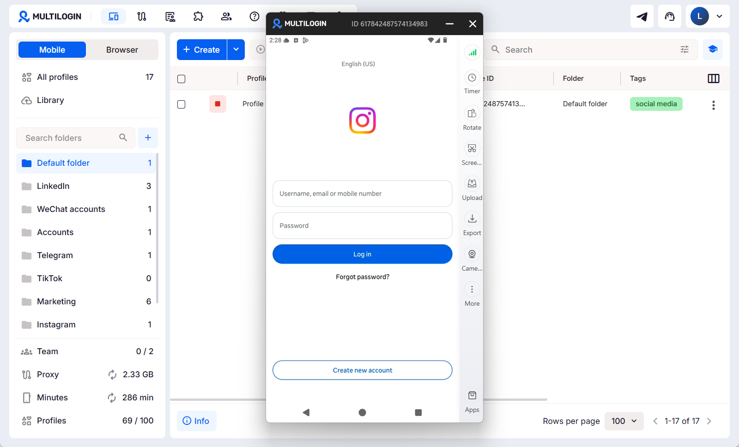Open the WeChat accounts folder
This screenshot has height=447, width=739.
coord(86,209)
